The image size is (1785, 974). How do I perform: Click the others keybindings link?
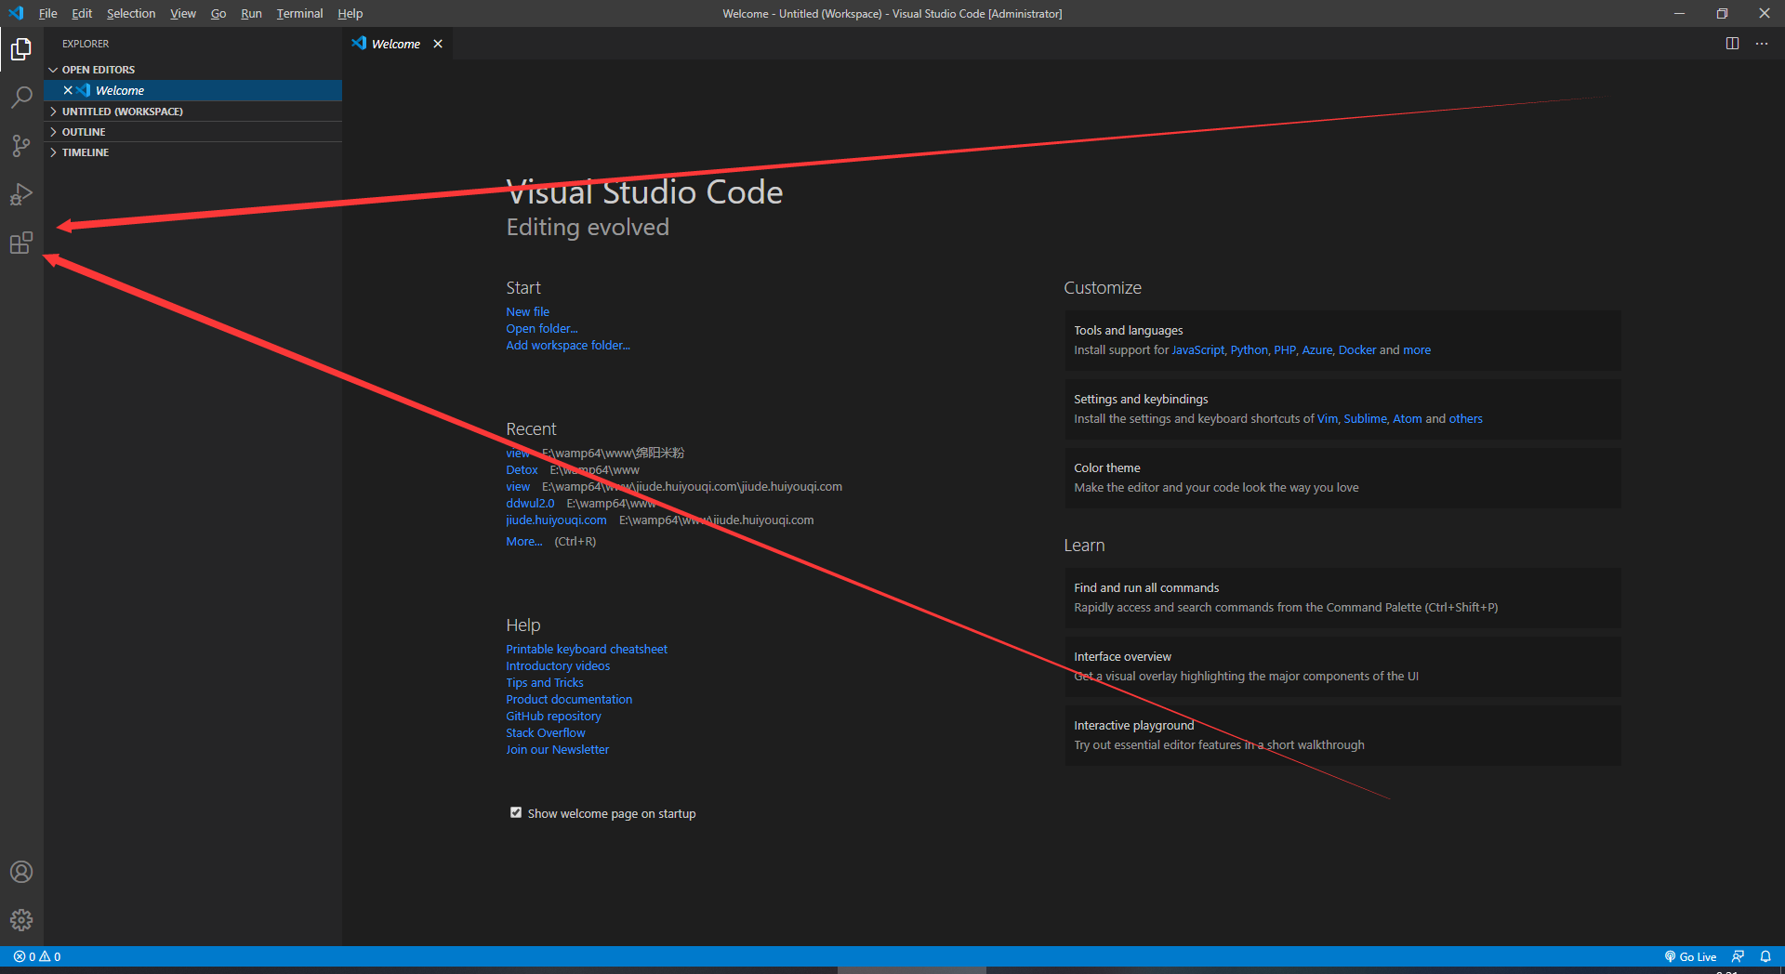(1466, 418)
